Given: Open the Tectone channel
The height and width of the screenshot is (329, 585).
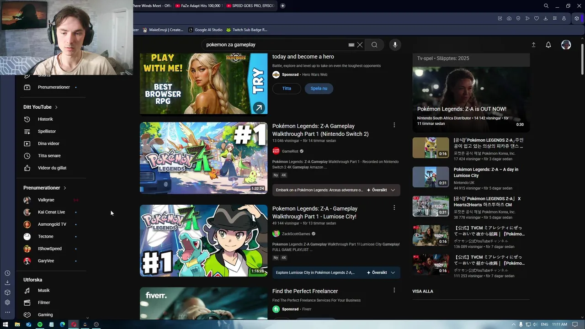Looking at the screenshot, I should click(51, 237).
